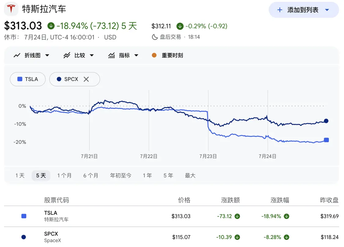Select the SPCX comparison chip

75,79
